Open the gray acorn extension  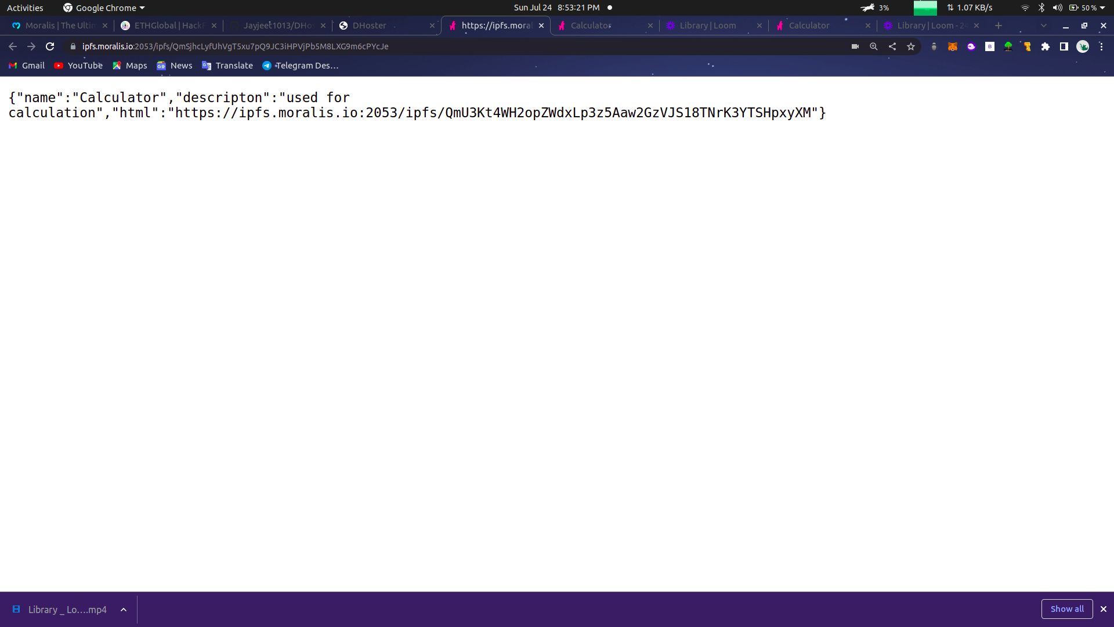[934, 46]
